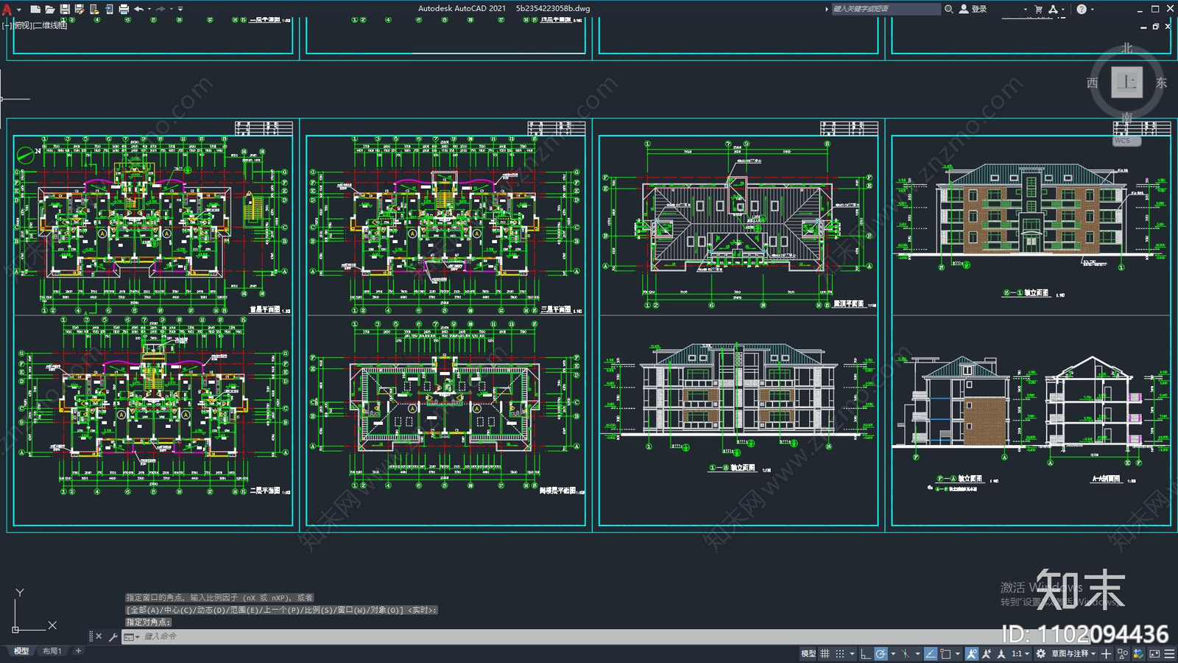Open the AutoCAD application menu logo

(7, 10)
